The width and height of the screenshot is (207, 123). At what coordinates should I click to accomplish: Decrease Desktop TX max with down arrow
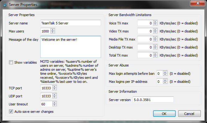click(x=155, y=48)
